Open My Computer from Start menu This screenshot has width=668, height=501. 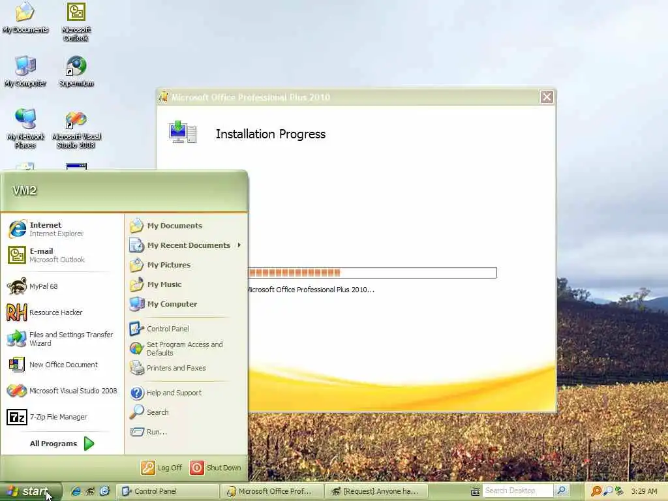(x=186, y=304)
